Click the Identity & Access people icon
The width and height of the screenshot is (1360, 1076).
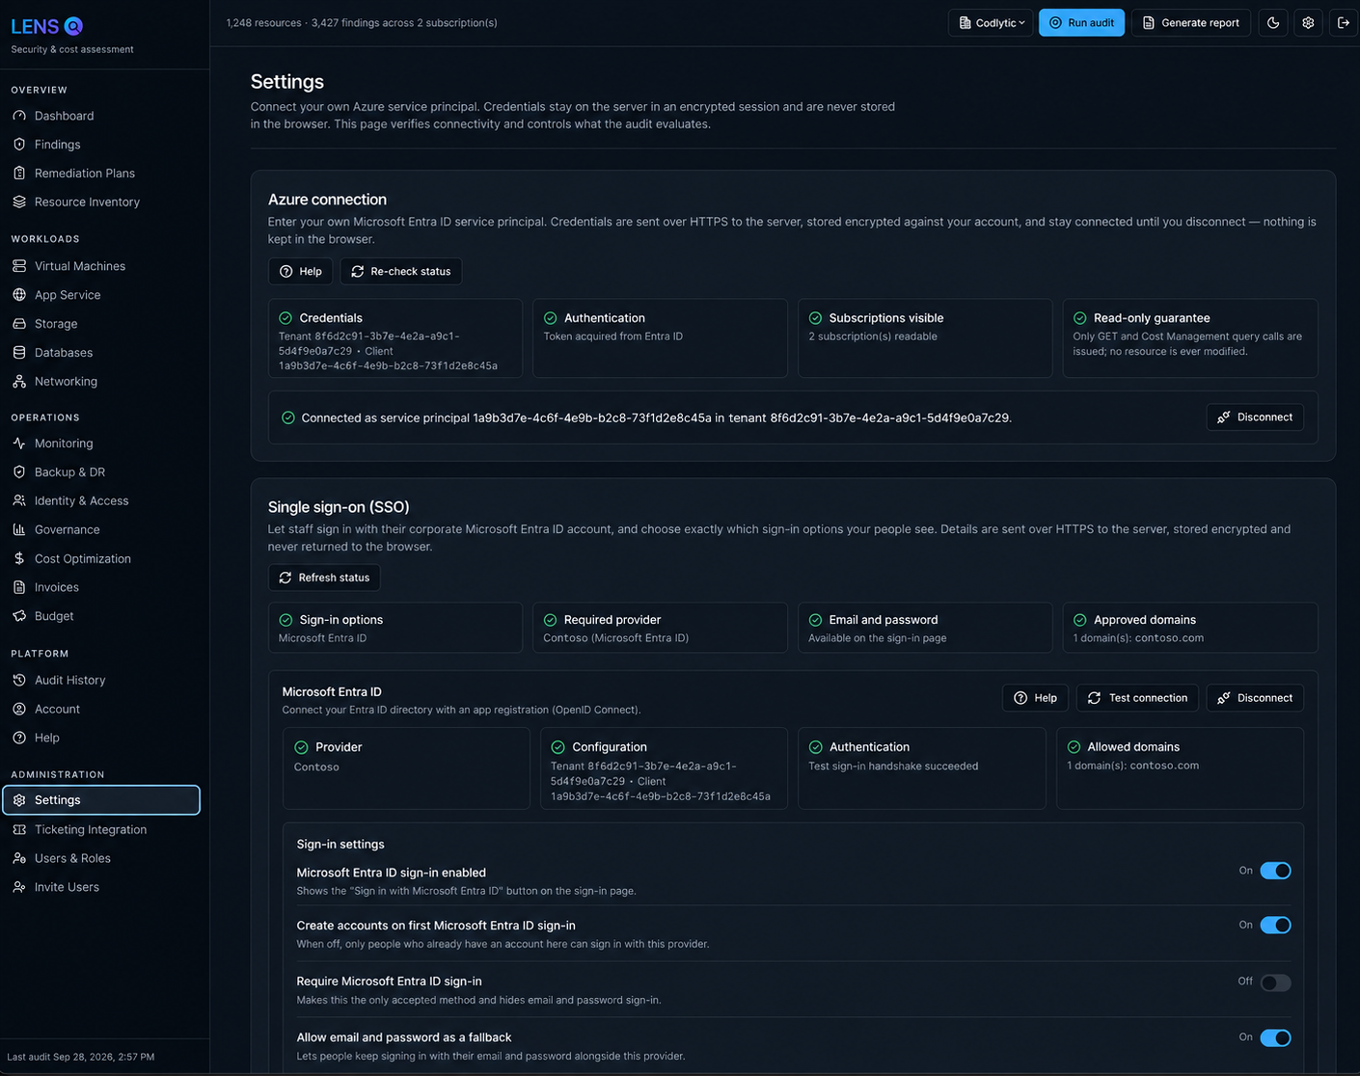(x=19, y=501)
